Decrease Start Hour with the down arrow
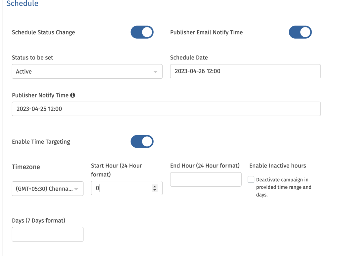339x256 pixels. tap(155, 190)
